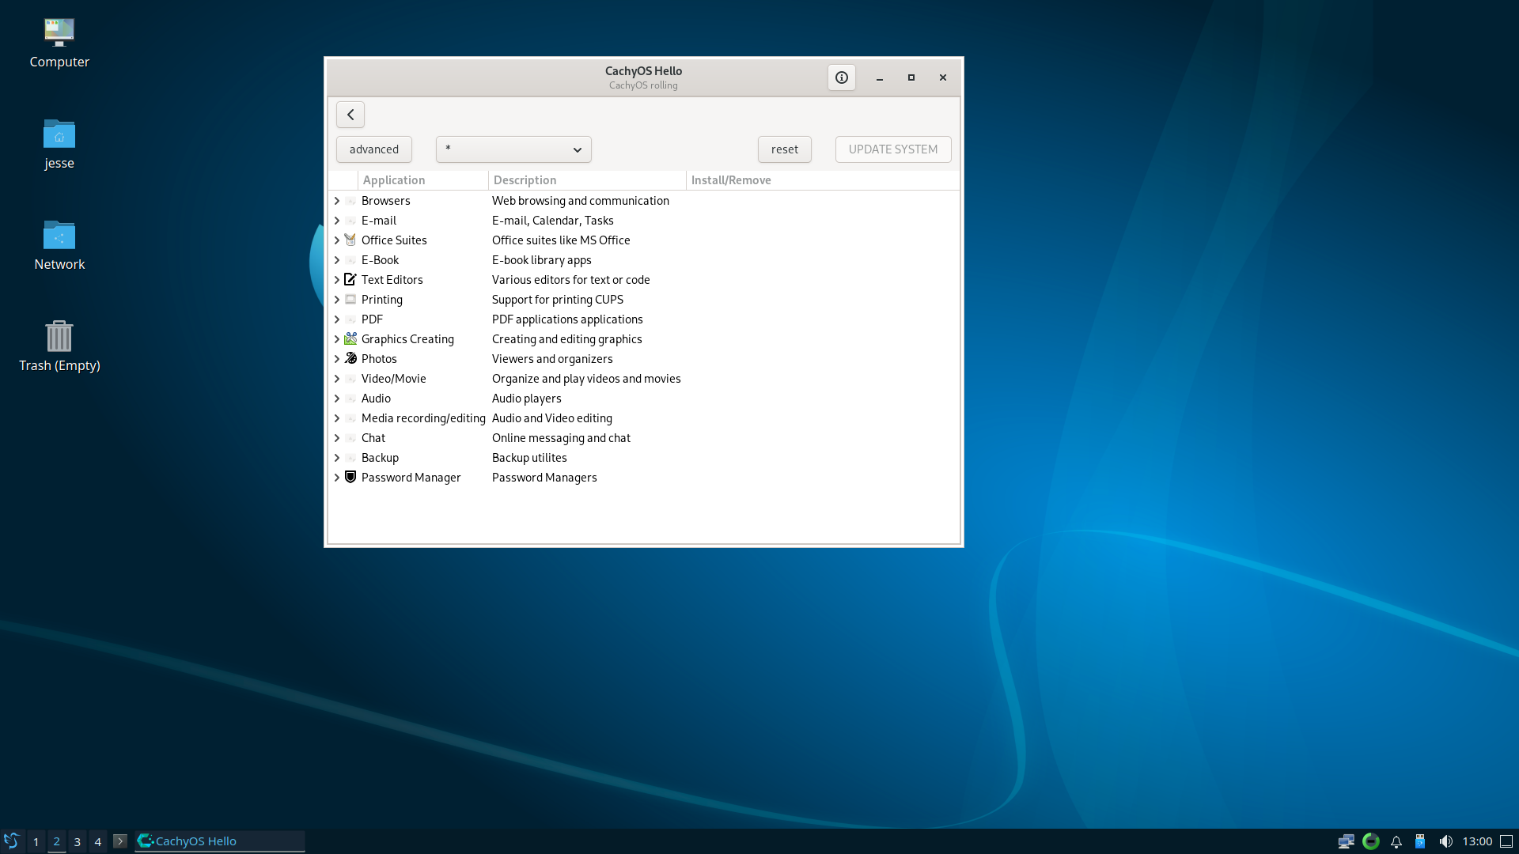
Task: Expand the E-mail category
Action: (x=337, y=221)
